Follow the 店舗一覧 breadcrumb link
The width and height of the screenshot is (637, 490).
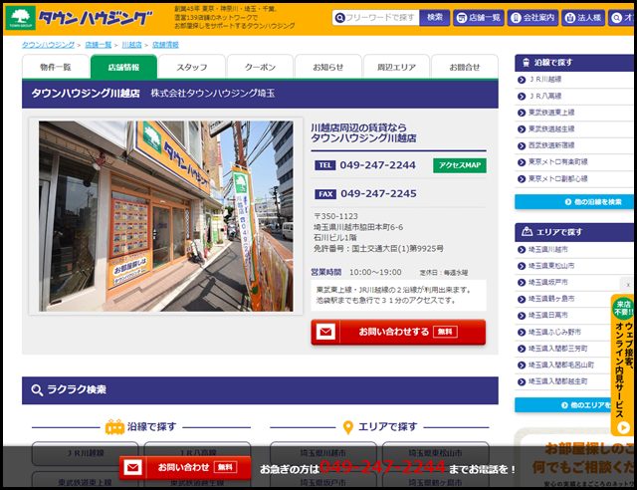98,45
